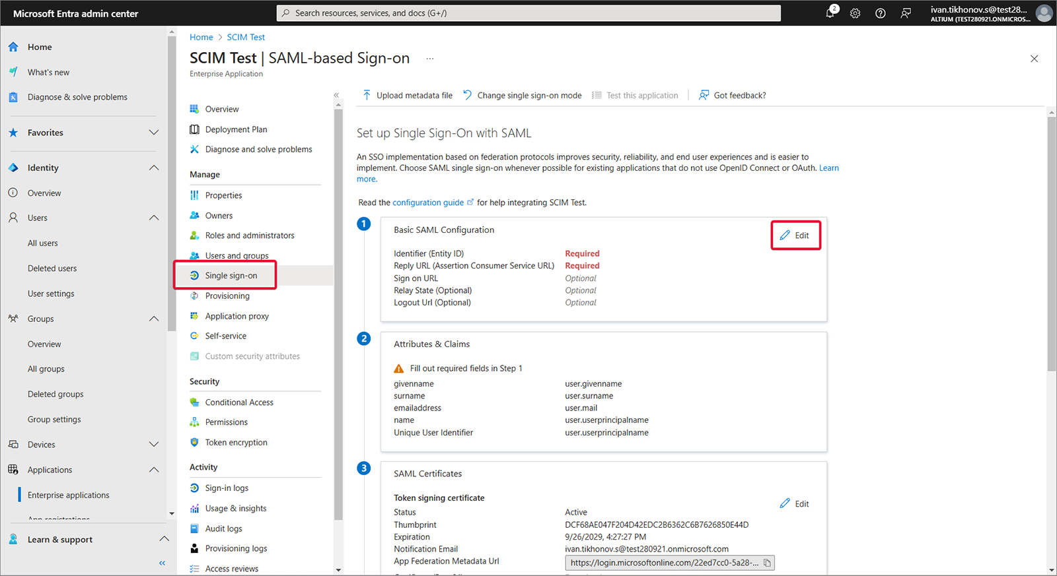This screenshot has height=576, width=1057.
Task: Collapse the Groups section chevron
Action: 154,319
